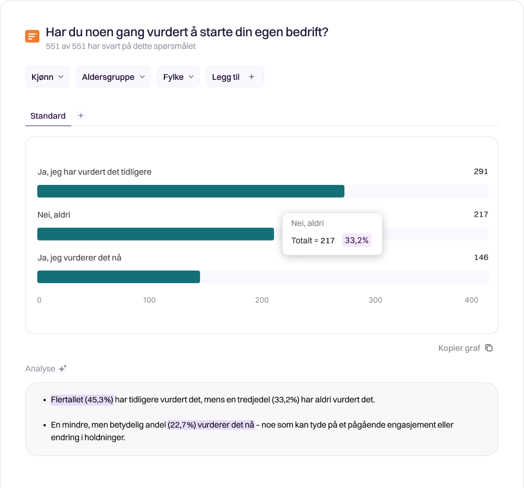Click the question title heading
Image resolution: width=524 pixels, height=488 pixels.
[x=187, y=32]
